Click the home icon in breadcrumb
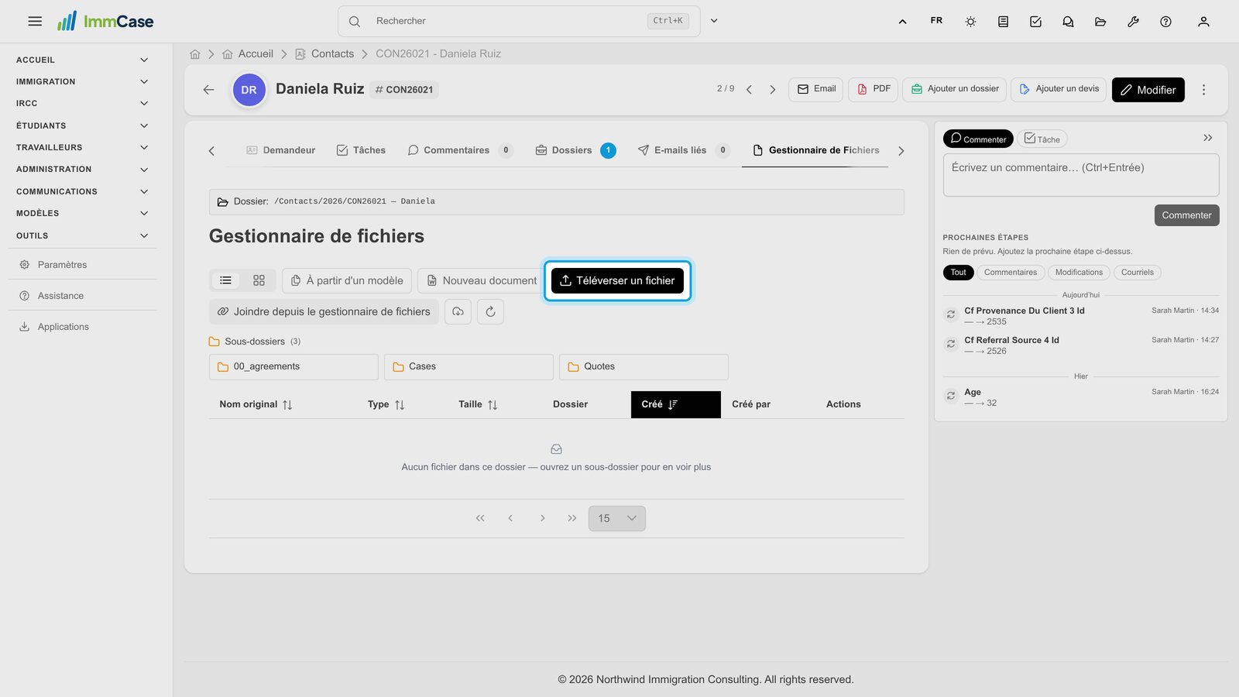The width and height of the screenshot is (1239, 697). pyautogui.click(x=195, y=54)
